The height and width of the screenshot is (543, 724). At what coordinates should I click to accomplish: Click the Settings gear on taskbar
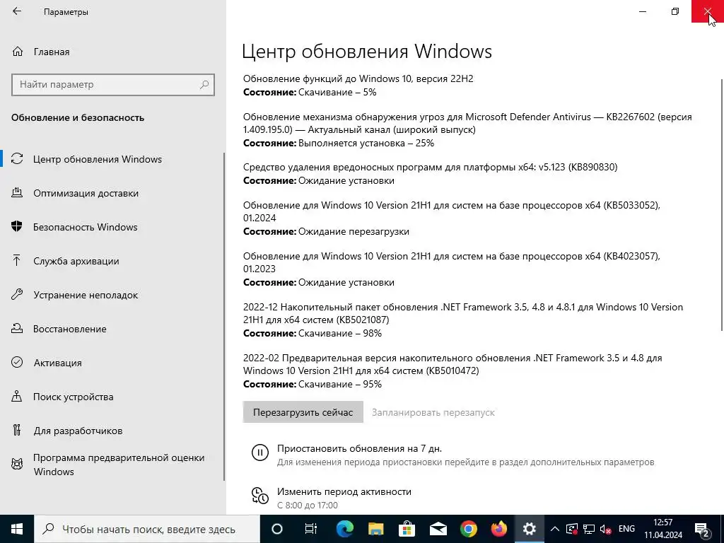(x=529, y=529)
